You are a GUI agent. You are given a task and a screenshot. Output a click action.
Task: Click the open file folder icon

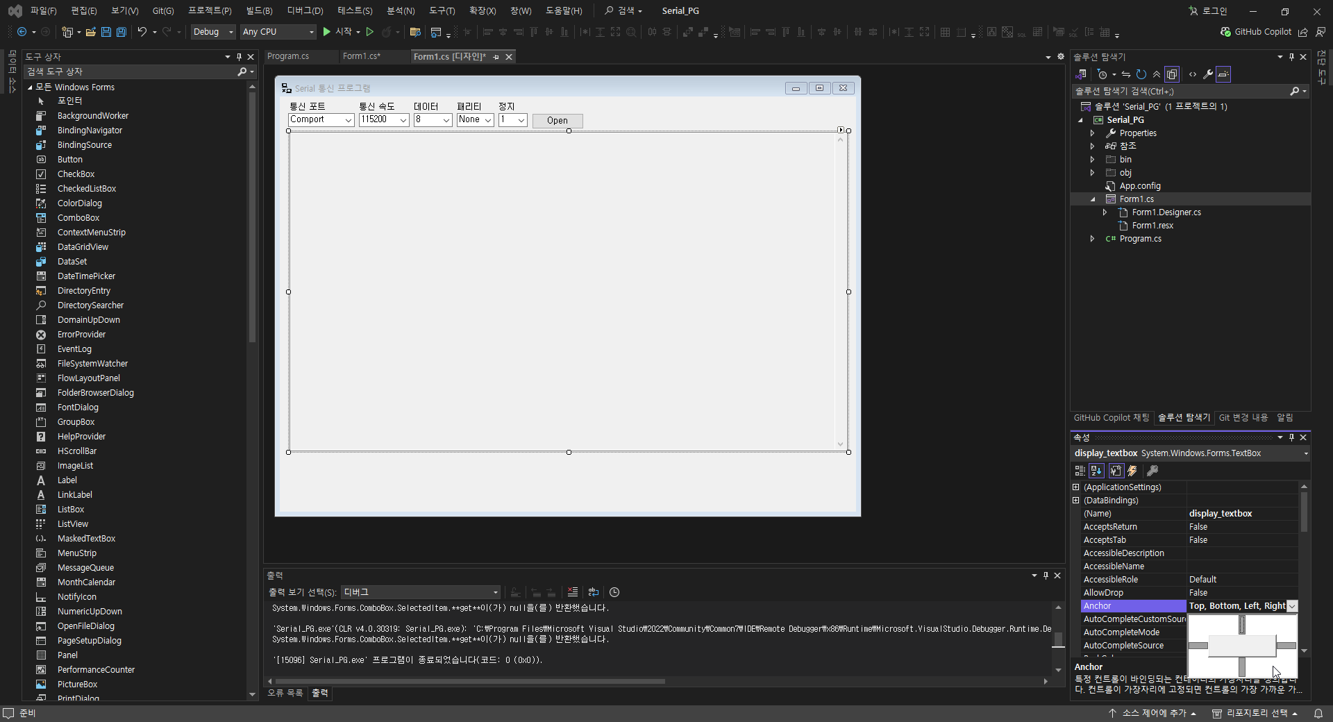point(91,32)
